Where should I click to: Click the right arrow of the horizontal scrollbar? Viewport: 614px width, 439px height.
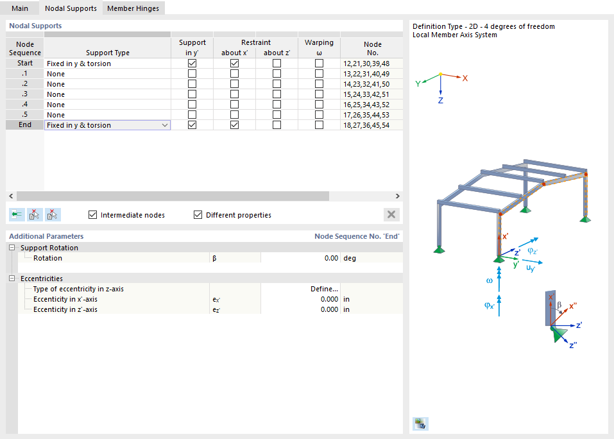[397, 196]
